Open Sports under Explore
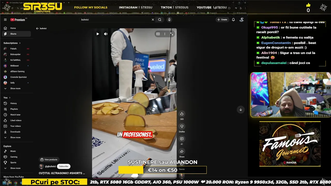This screenshot has width=331, height=186. (16, 162)
